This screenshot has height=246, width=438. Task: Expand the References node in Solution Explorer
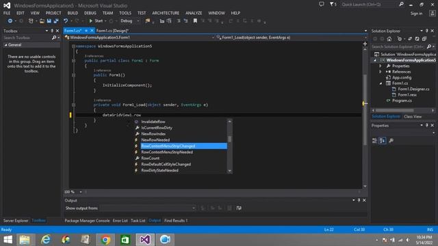381,72
